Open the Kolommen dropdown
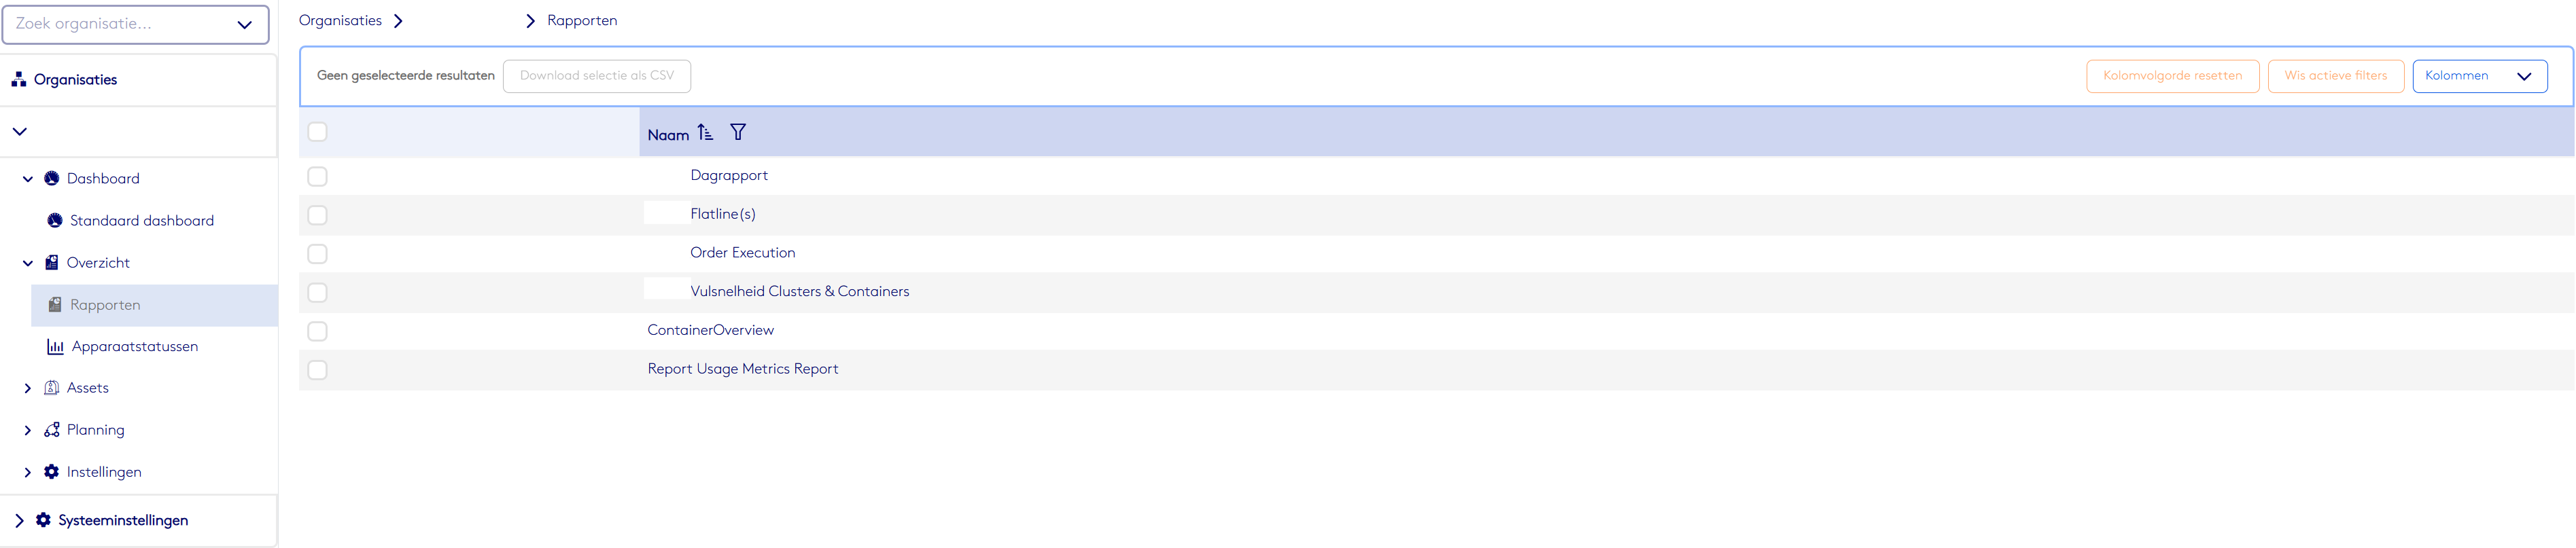The width and height of the screenshot is (2576, 548). coord(2478,76)
